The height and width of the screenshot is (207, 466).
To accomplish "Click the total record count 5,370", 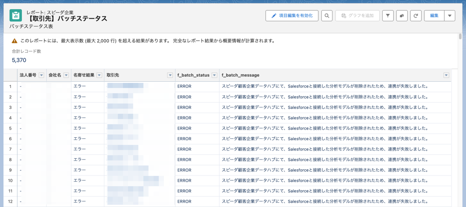I will point(19,60).
